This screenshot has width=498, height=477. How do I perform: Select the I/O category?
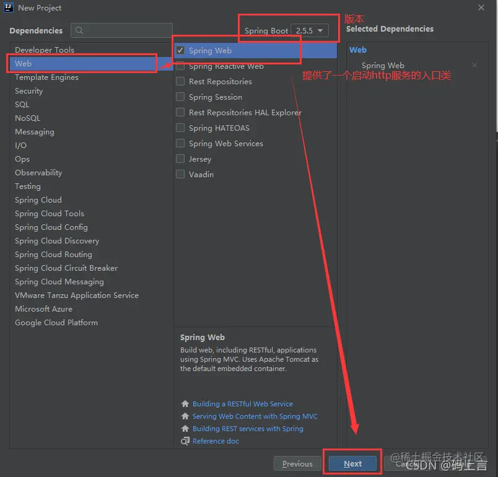(91, 146)
